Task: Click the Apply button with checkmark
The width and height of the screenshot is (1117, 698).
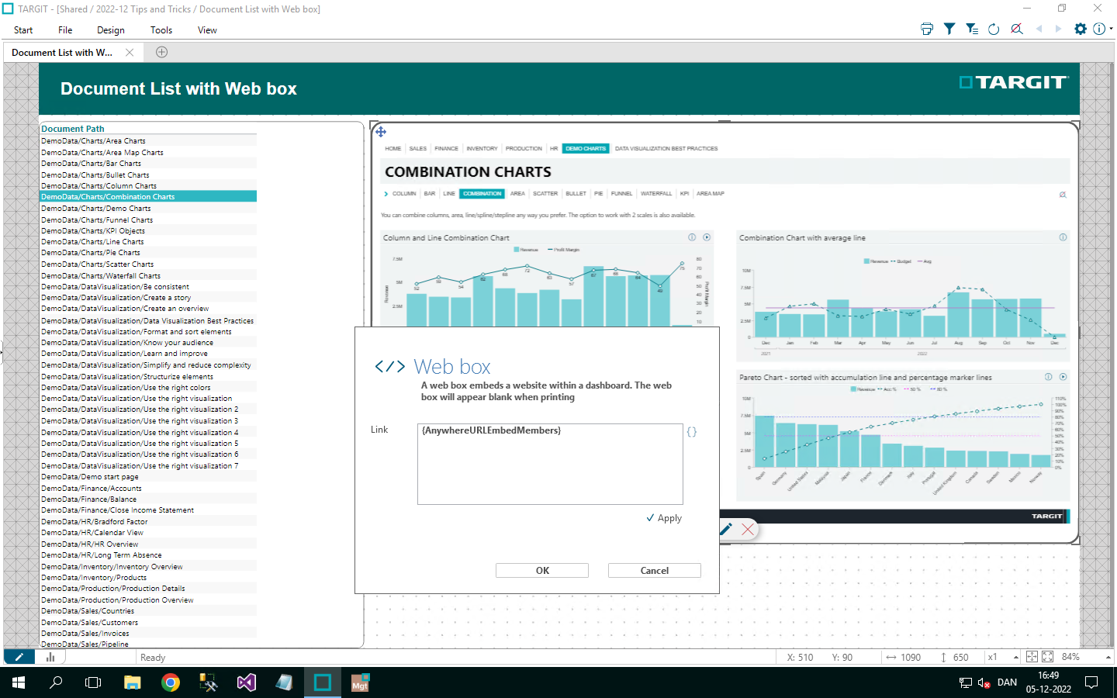Action: click(x=664, y=518)
